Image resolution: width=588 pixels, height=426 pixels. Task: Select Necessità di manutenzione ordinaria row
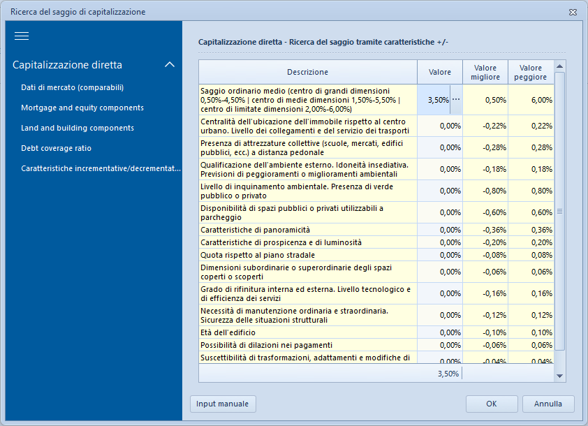[x=308, y=316]
